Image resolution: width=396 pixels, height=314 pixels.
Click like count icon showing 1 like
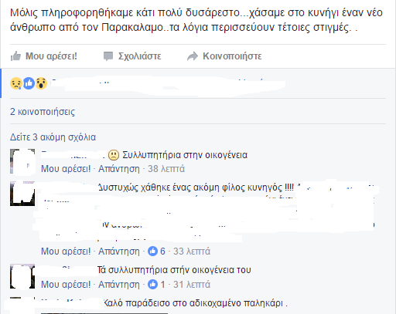(152, 285)
